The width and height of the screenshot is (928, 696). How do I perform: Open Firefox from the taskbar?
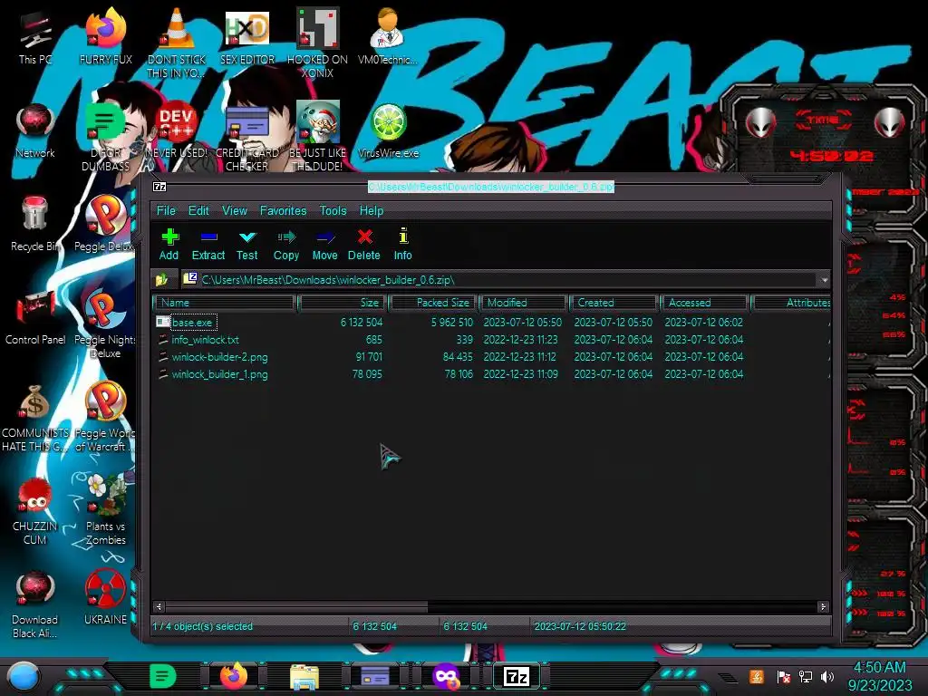tap(234, 676)
